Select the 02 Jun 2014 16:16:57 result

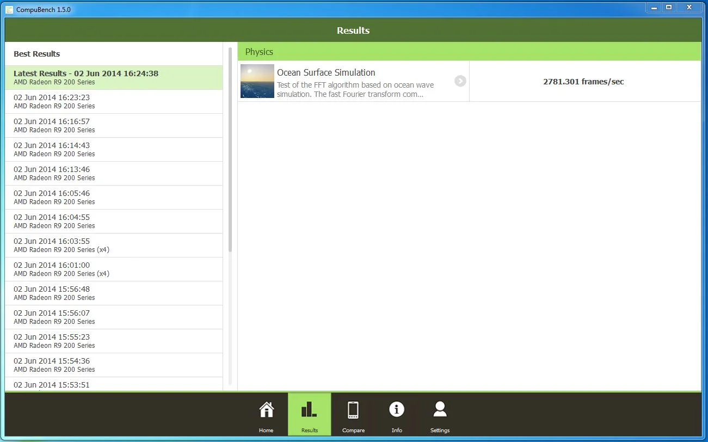[x=114, y=126]
